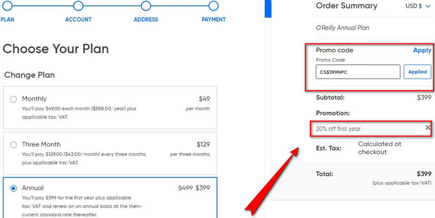Go to the Payment step circle
The image size is (435, 218).
[x=214, y=6]
